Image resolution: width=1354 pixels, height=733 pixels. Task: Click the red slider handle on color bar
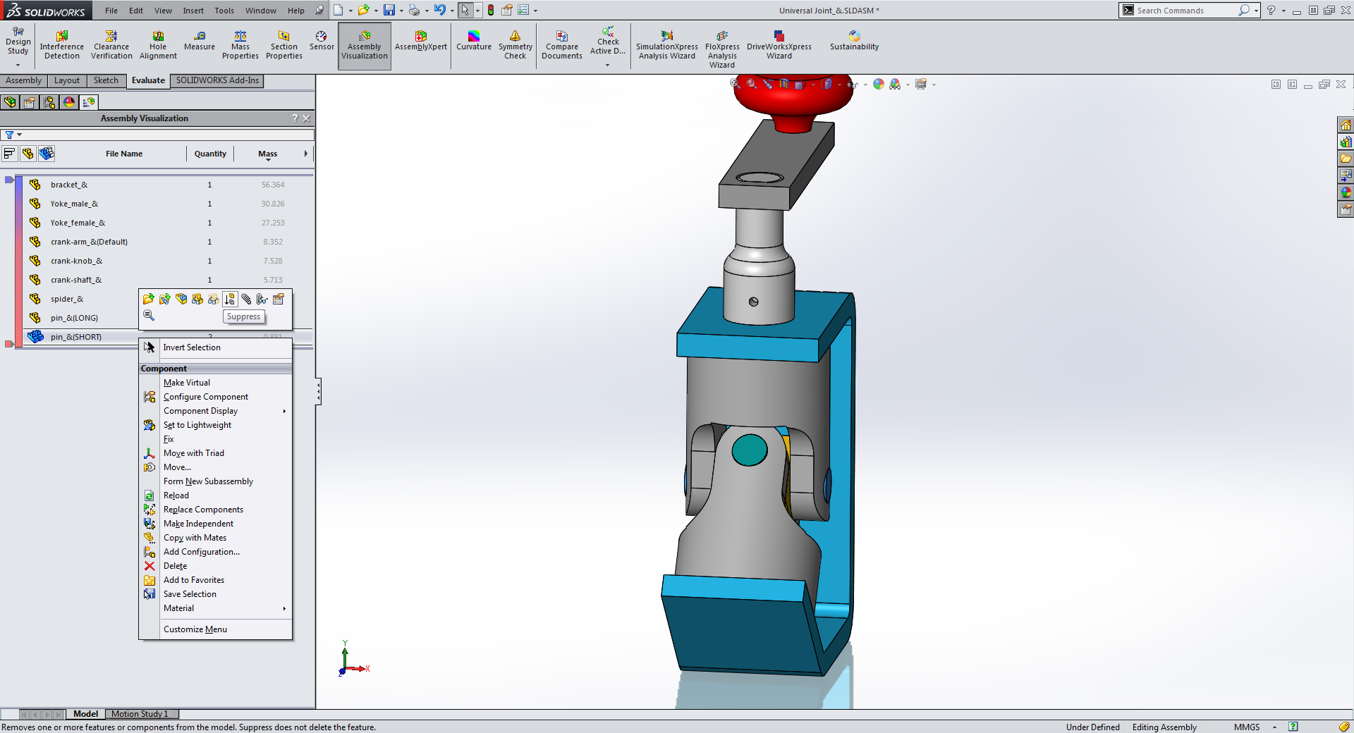pos(9,344)
